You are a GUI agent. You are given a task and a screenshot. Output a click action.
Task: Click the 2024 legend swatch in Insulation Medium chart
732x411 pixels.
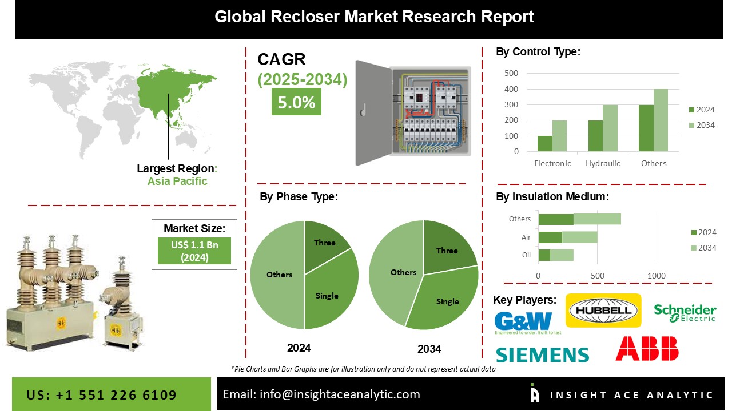click(x=694, y=232)
